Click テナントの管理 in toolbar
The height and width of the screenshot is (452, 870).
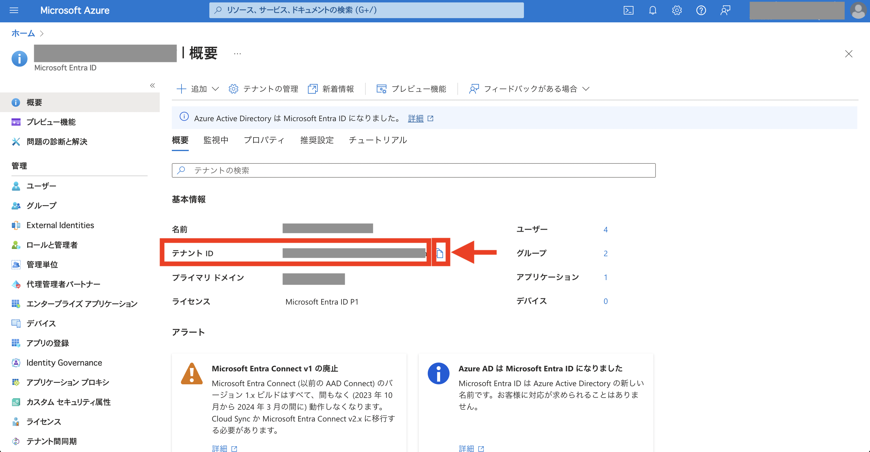263,89
